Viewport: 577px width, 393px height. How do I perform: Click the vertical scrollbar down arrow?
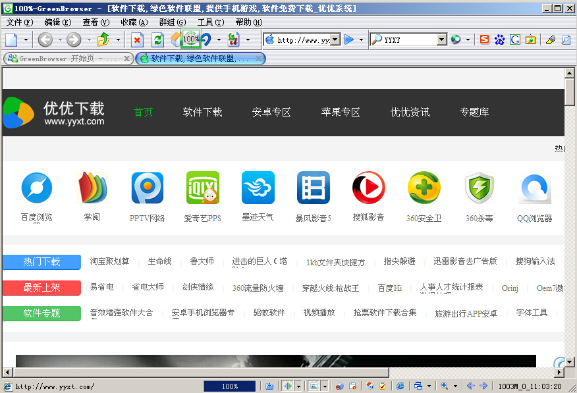(569, 362)
